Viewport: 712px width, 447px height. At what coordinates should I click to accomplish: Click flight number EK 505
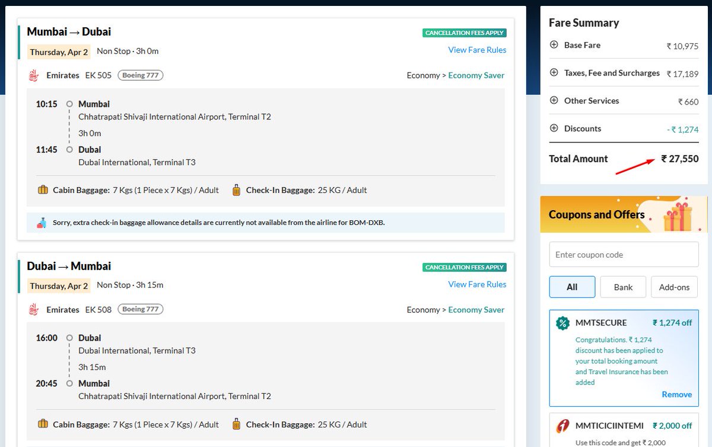(x=98, y=75)
